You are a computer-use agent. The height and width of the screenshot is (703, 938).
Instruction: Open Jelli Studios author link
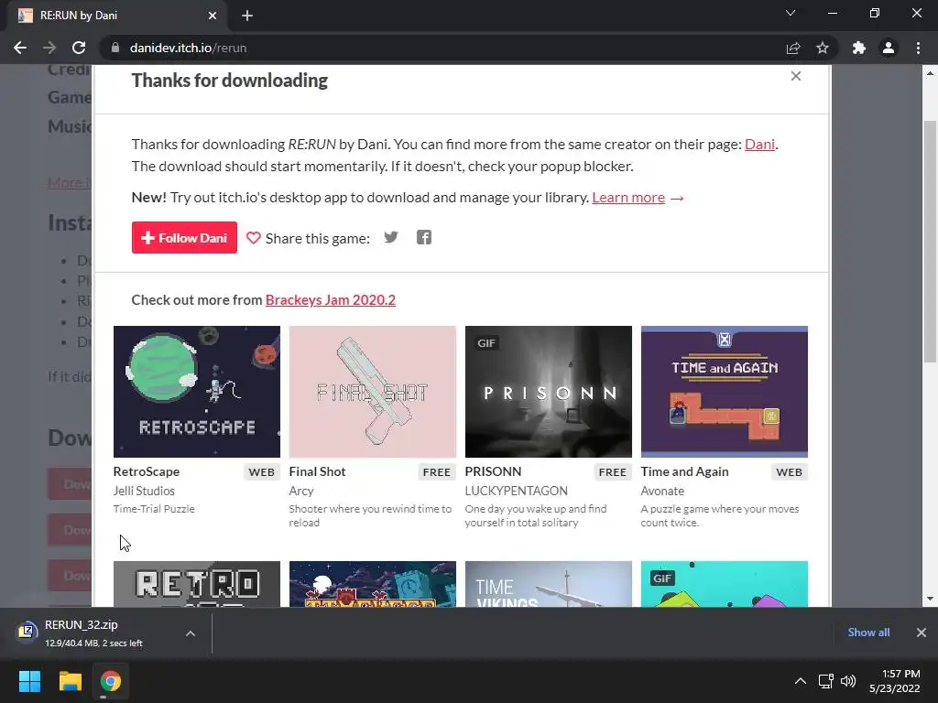tap(144, 491)
